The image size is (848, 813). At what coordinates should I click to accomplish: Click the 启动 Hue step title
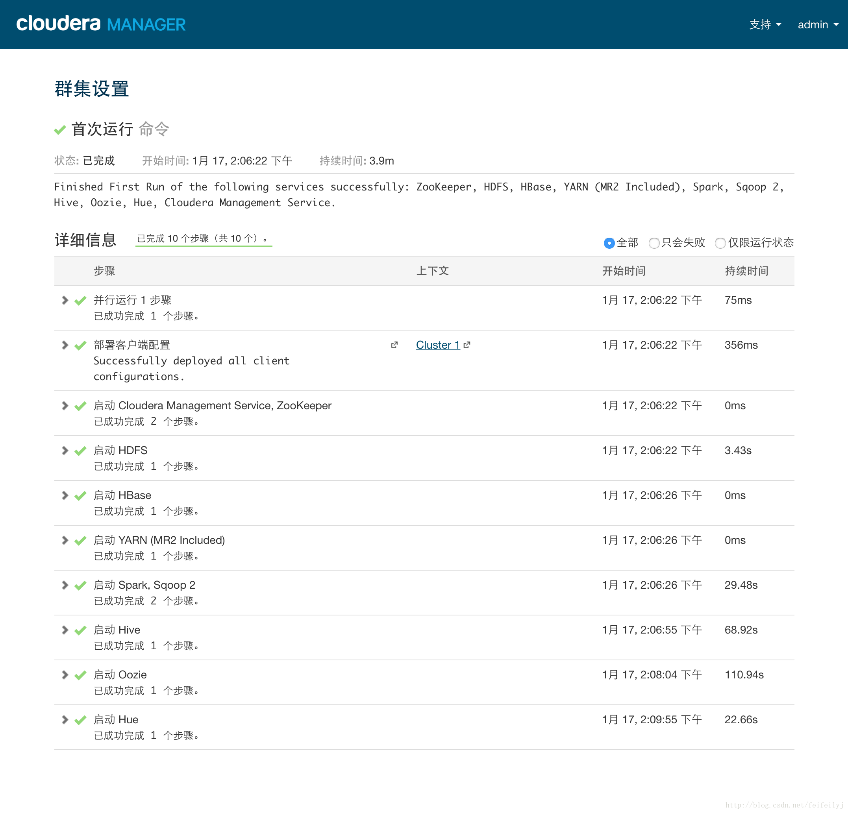[x=116, y=720]
